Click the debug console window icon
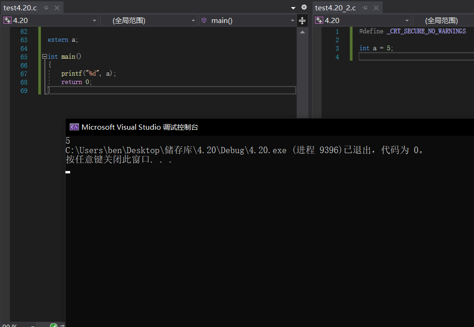 pos(74,127)
